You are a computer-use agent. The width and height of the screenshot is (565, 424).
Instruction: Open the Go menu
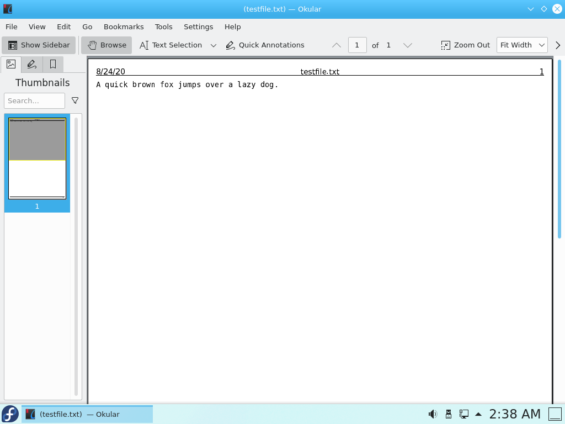pyautogui.click(x=87, y=26)
